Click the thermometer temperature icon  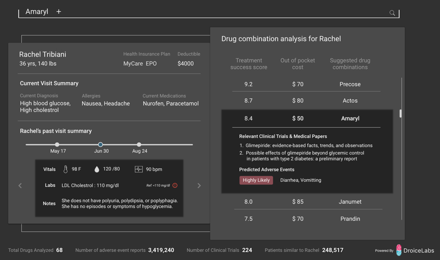coord(65,169)
